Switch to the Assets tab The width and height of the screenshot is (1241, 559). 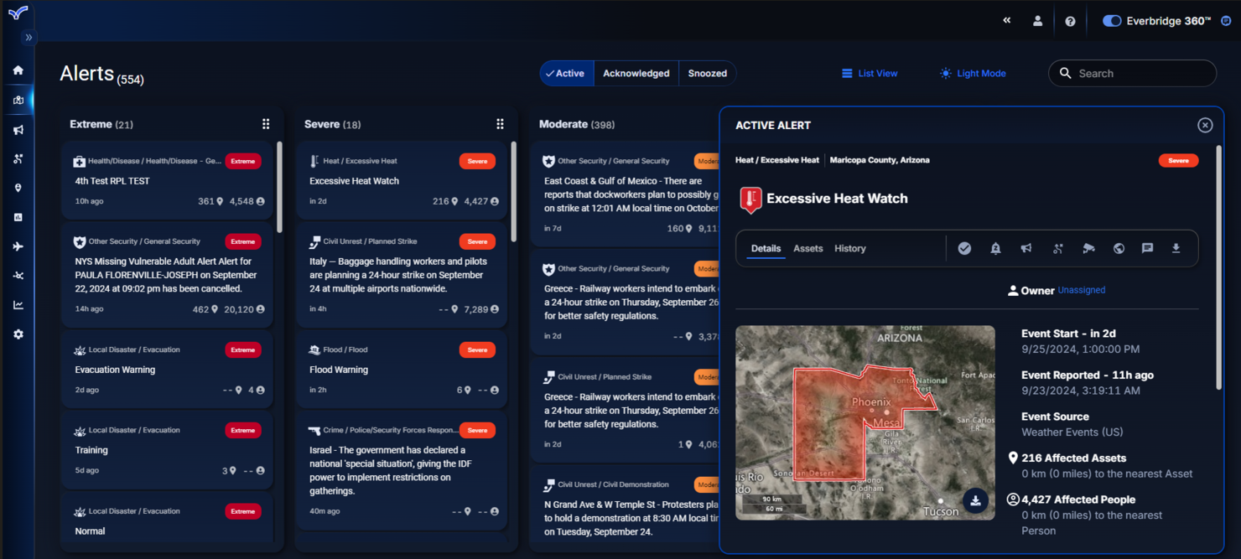coord(807,248)
